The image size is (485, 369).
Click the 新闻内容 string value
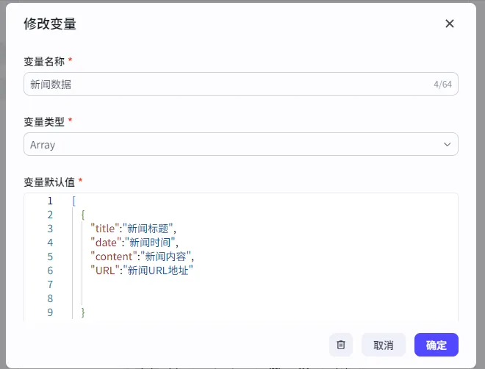click(168, 257)
